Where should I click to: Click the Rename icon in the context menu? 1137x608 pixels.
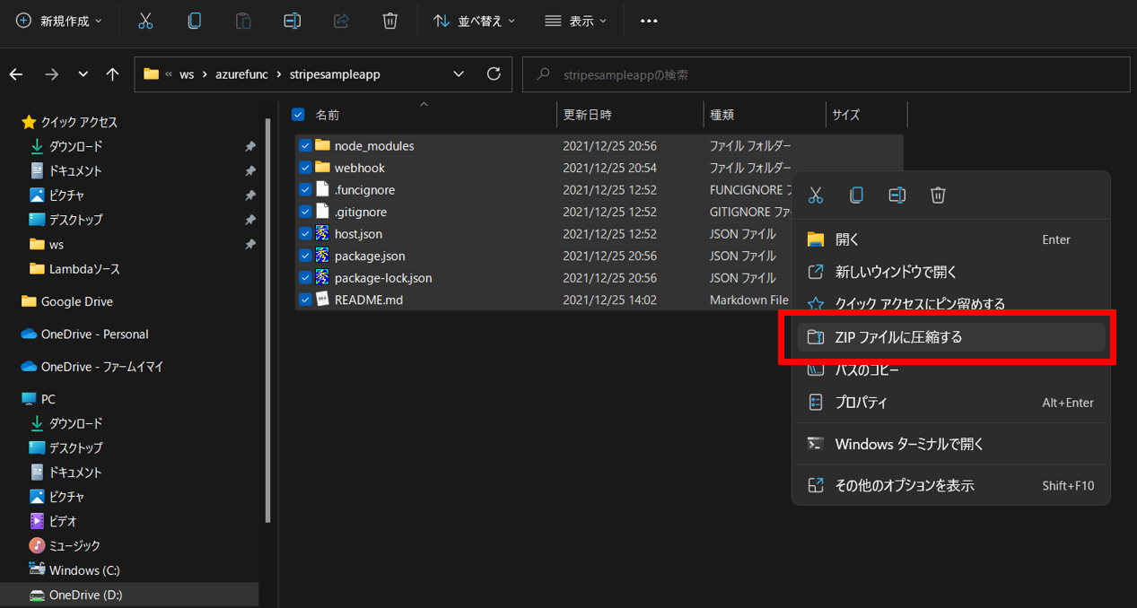point(896,195)
